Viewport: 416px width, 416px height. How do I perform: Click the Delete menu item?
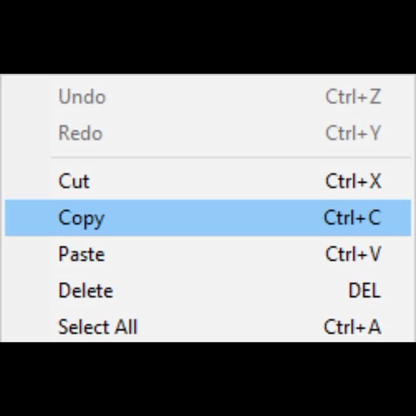(x=86, y=291)
